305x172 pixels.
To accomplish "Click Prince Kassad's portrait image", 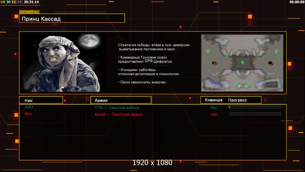I will click(x=64, y=63).
